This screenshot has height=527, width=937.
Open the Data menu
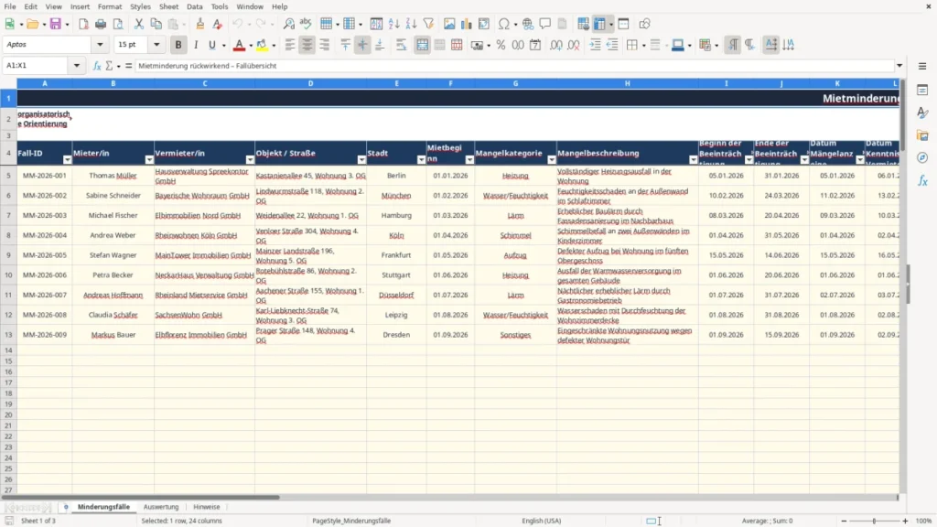coord(194,6)
